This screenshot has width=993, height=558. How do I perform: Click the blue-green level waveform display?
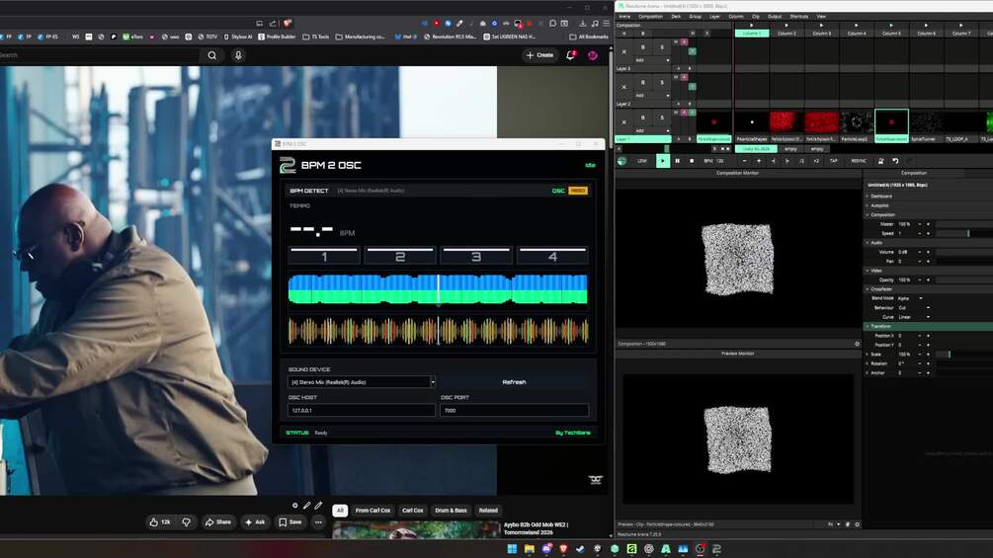pos(438,289)
